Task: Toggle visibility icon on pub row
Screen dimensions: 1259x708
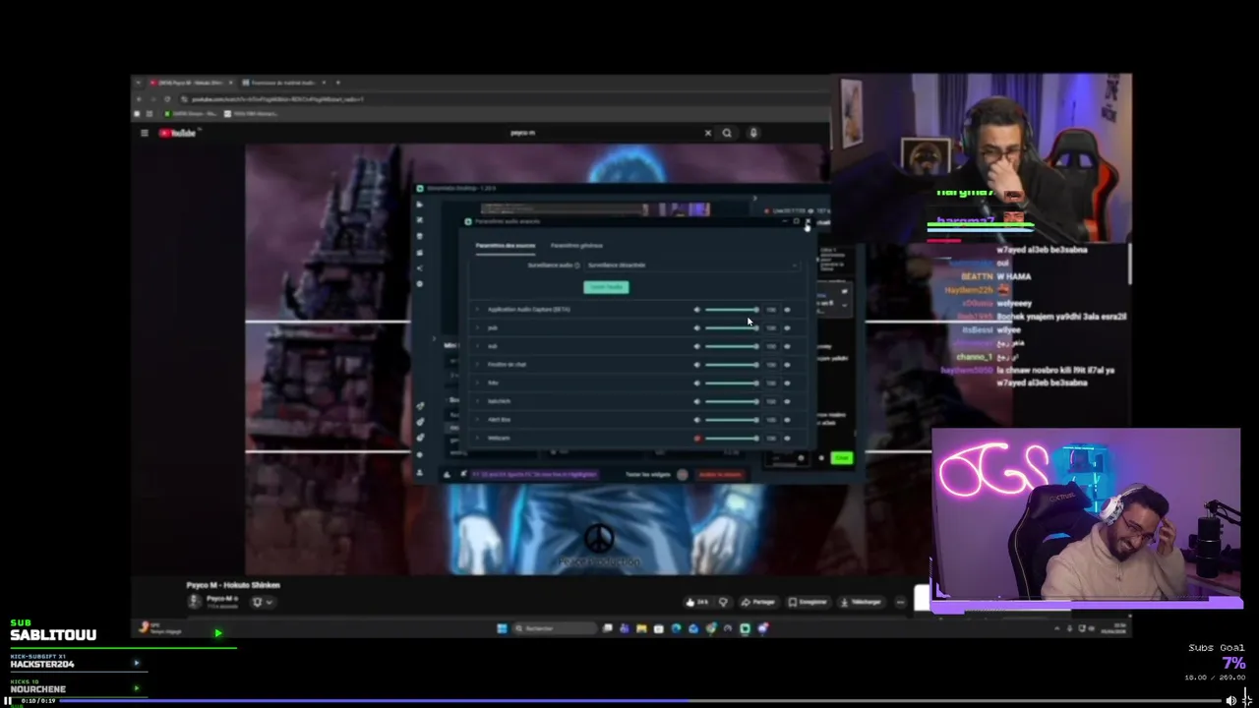Action: 787,328
